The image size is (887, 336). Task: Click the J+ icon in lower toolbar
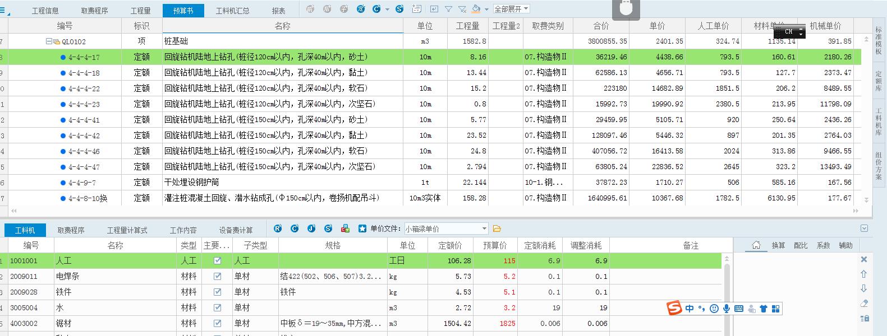(311, 228)
